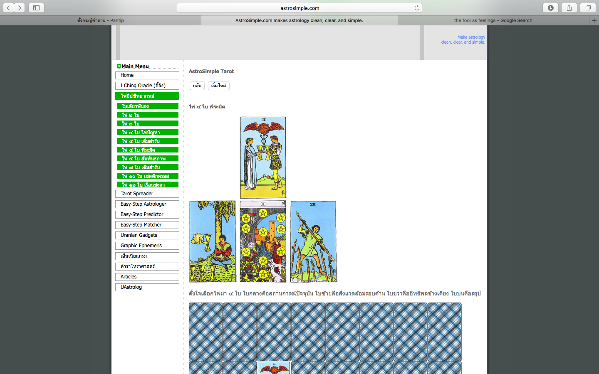599x374 pixels.
Task: Open Easy-Step Matcher
Action: click(x=147, y=225)
